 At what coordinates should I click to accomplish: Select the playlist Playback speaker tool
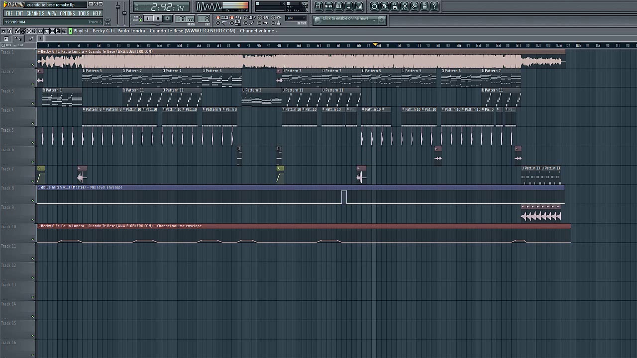point(64,31)
